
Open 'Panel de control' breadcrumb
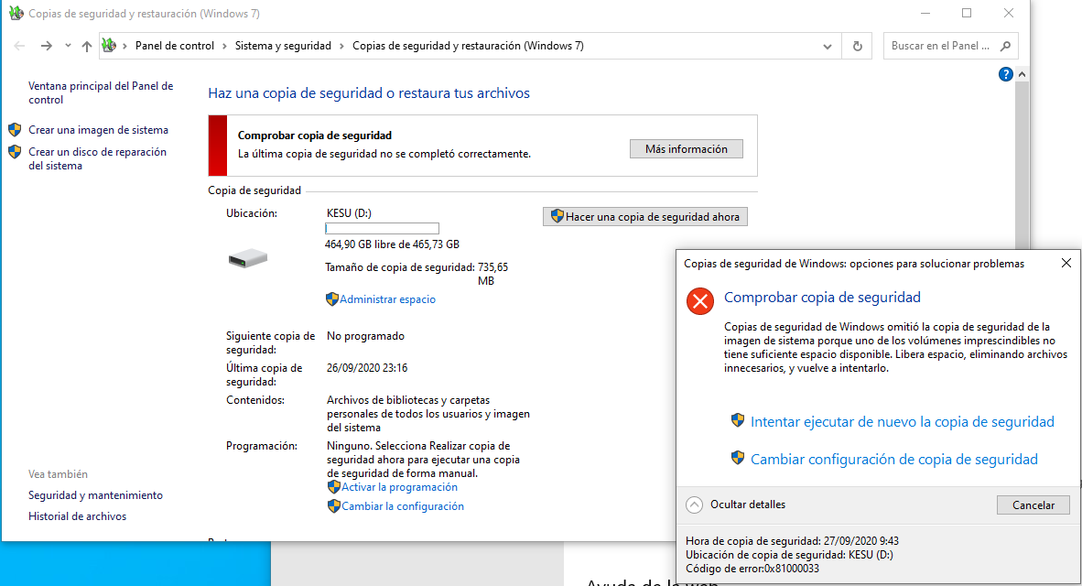[175, 46]
